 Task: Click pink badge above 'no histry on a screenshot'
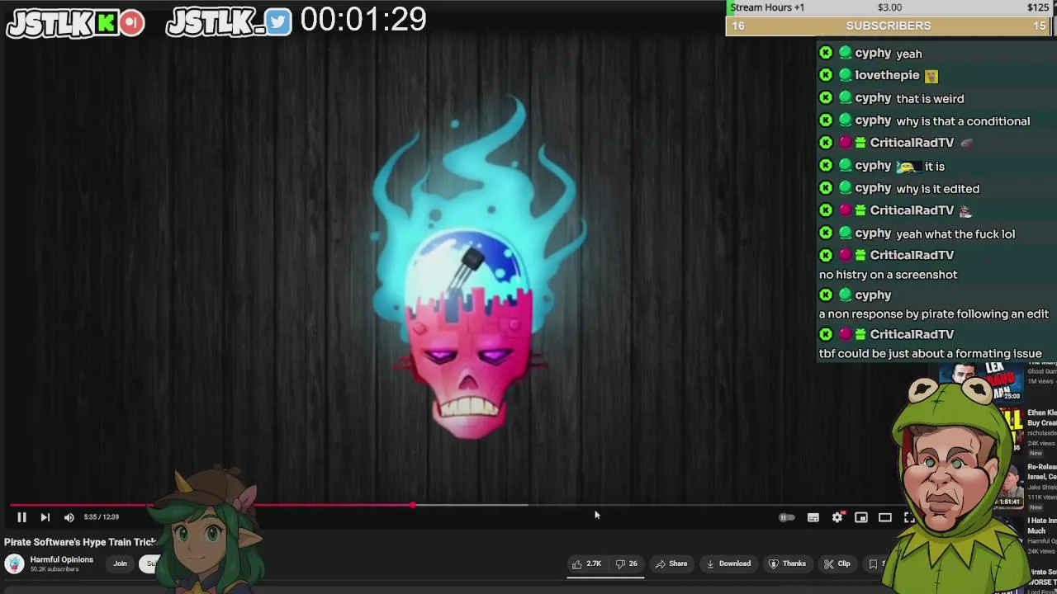845,256
